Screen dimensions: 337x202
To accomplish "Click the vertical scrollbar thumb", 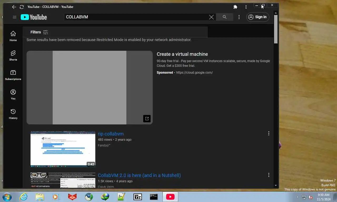I will pos(276,29).
